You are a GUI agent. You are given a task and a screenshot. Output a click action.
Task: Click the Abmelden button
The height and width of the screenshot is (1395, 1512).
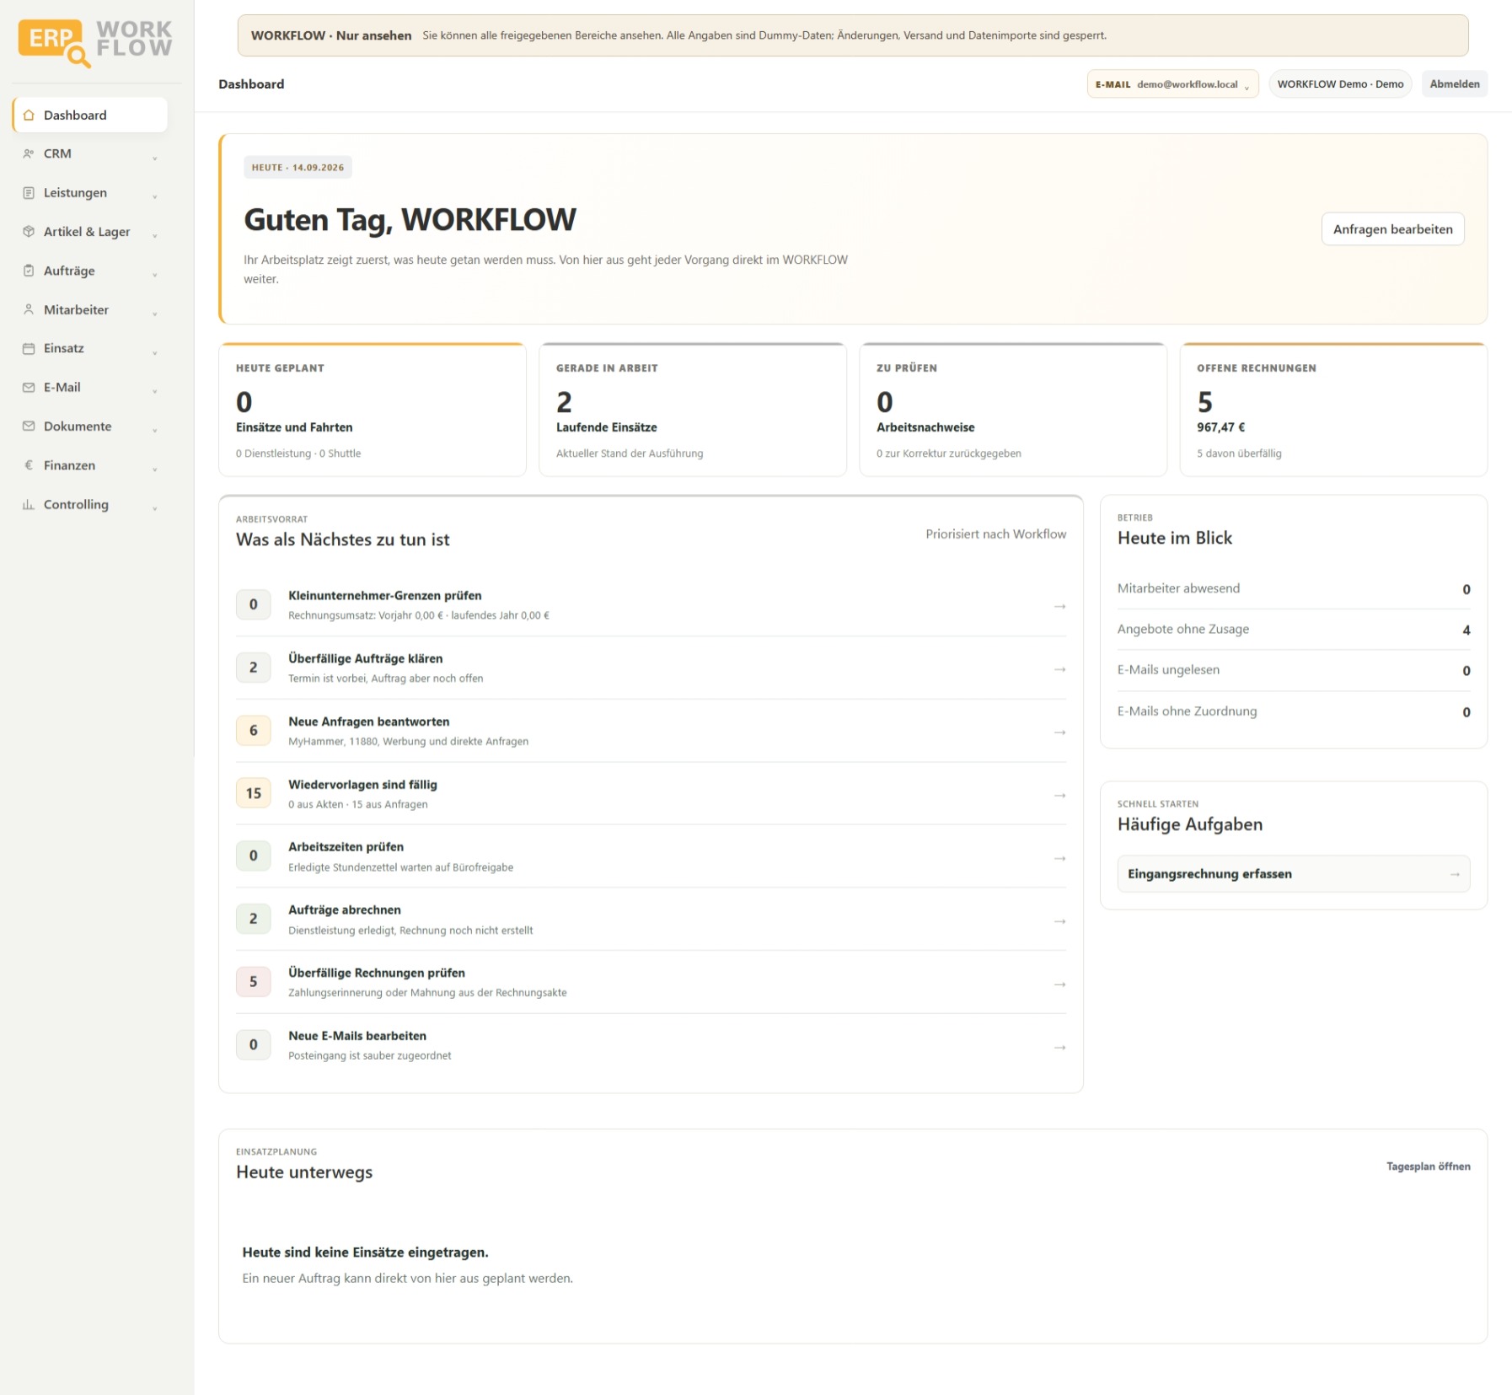(x=1454, y=84)
